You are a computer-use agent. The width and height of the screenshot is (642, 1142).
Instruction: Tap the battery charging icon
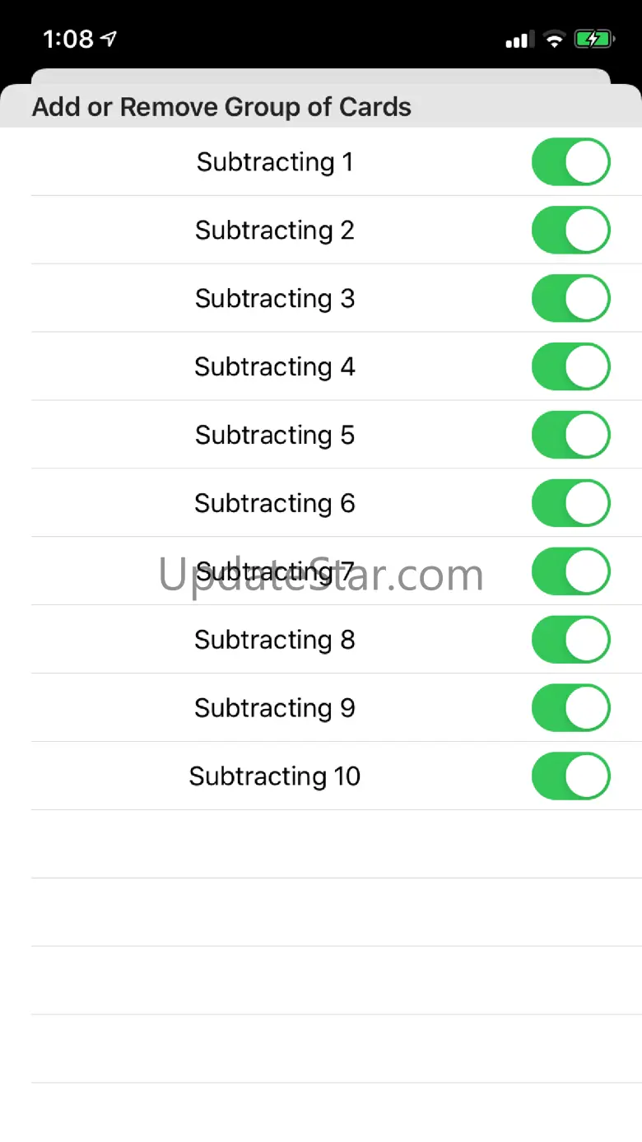[593, 39]
